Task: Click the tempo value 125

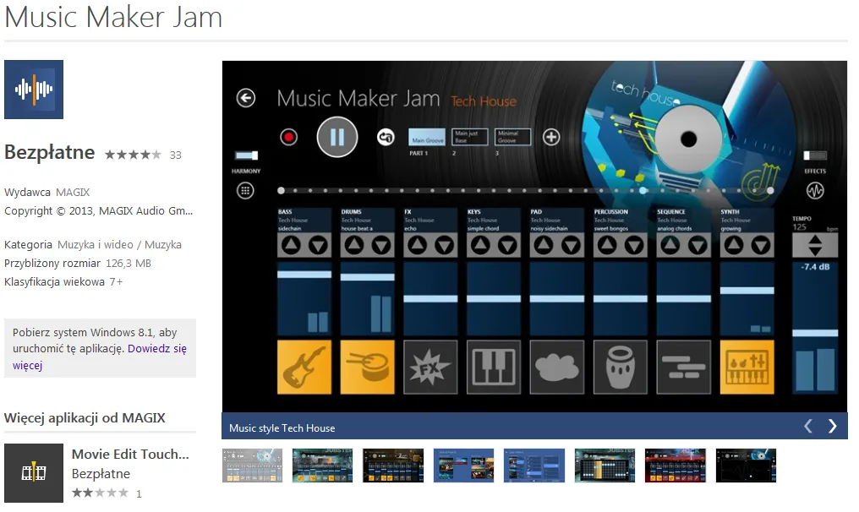Action: click(x=799, y=227)
